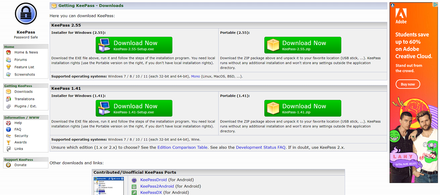Click Buy now in the Adobe ad
440x195 pixels.
pos(408,84)
